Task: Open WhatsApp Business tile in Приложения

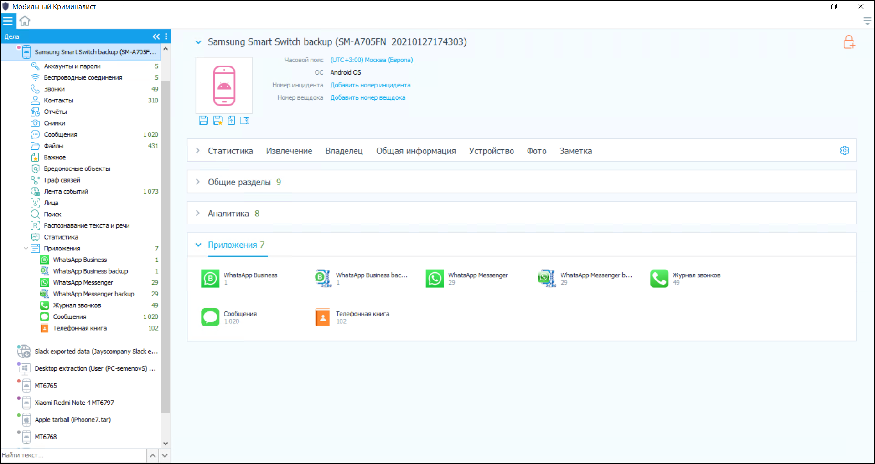Action: pyautogui.click(x=240, y=279)
